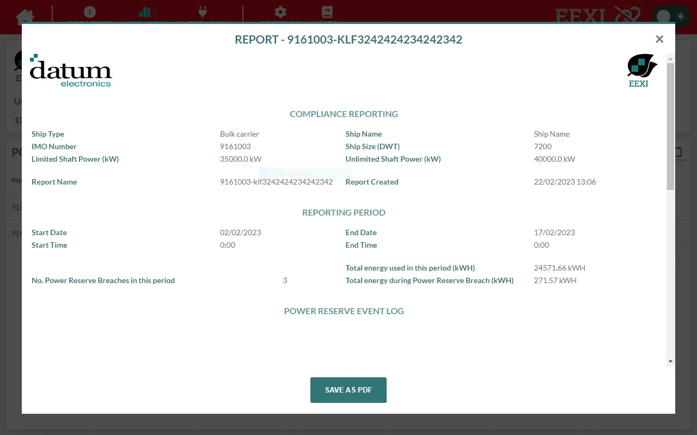Click the EEXI title text in the header
Screen dimensions: 697x435
tap(580, 17)
